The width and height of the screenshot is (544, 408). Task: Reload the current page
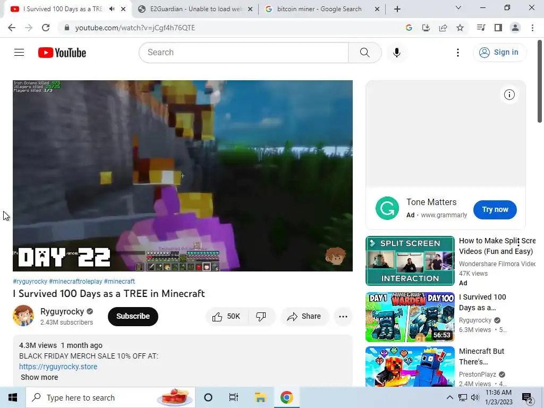click(x=46, y=28)
